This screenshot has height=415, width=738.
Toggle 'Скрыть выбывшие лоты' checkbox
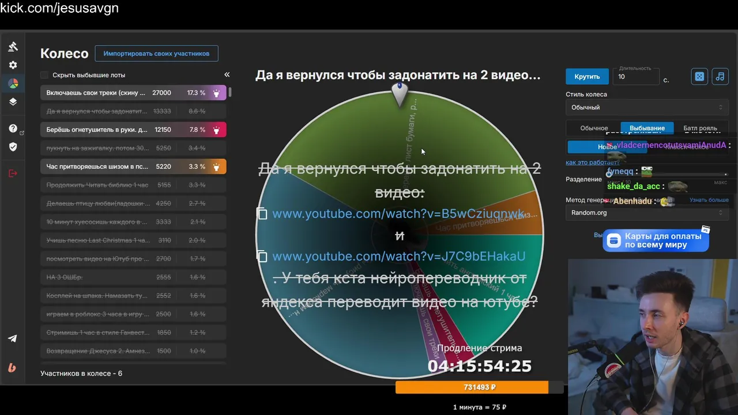click(44, 75)
